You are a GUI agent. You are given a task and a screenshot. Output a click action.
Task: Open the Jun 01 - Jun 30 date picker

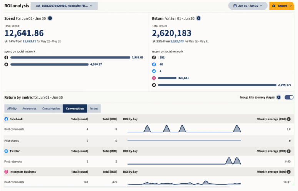point(248,6)
